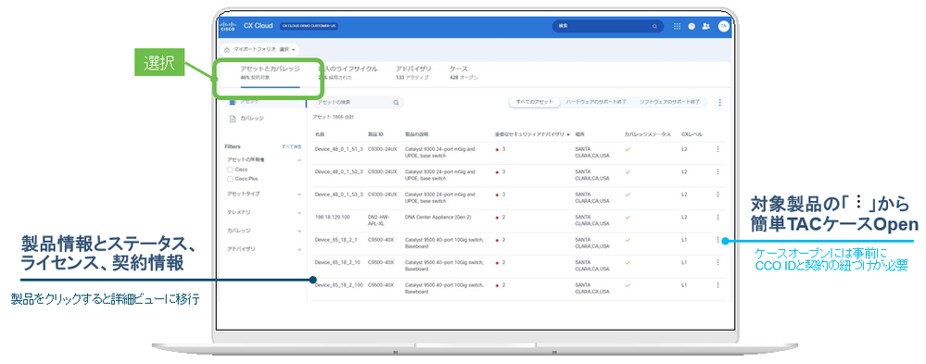Image resolution: width=926 pixels, height=364 pixels.
Task: Click the 名前 column header
Action: [320, 134]
